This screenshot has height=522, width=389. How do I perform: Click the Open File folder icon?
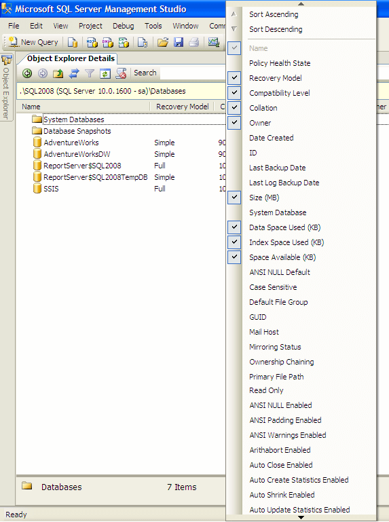163,42
